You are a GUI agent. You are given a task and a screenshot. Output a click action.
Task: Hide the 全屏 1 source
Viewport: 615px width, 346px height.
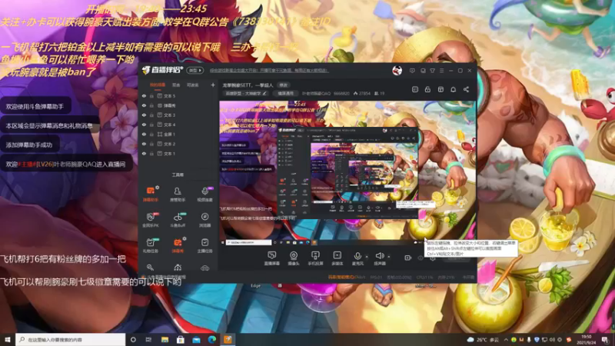pos(144,134)
